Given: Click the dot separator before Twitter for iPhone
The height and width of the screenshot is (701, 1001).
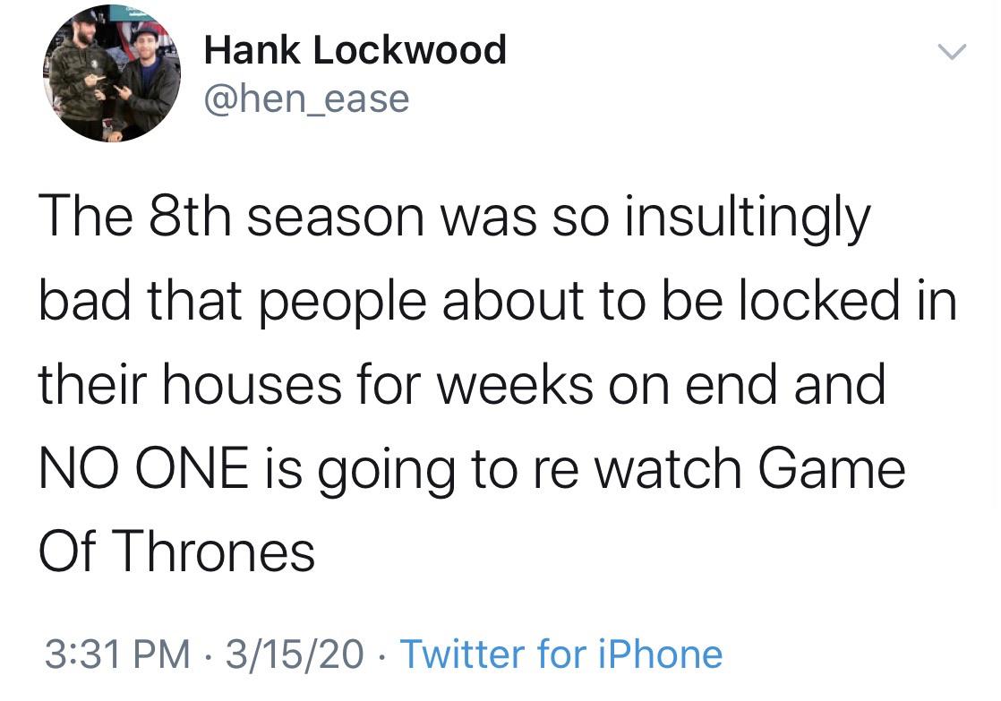Looking at the screenshot, I should coord(382,654).
